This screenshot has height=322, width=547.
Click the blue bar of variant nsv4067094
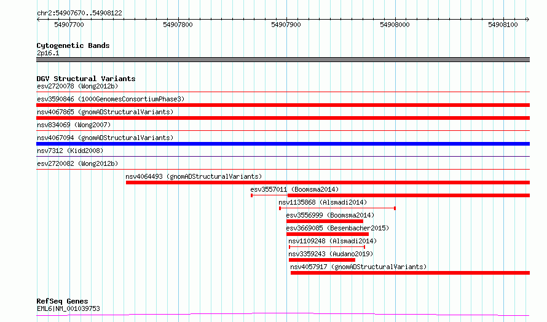click(283, 144)
